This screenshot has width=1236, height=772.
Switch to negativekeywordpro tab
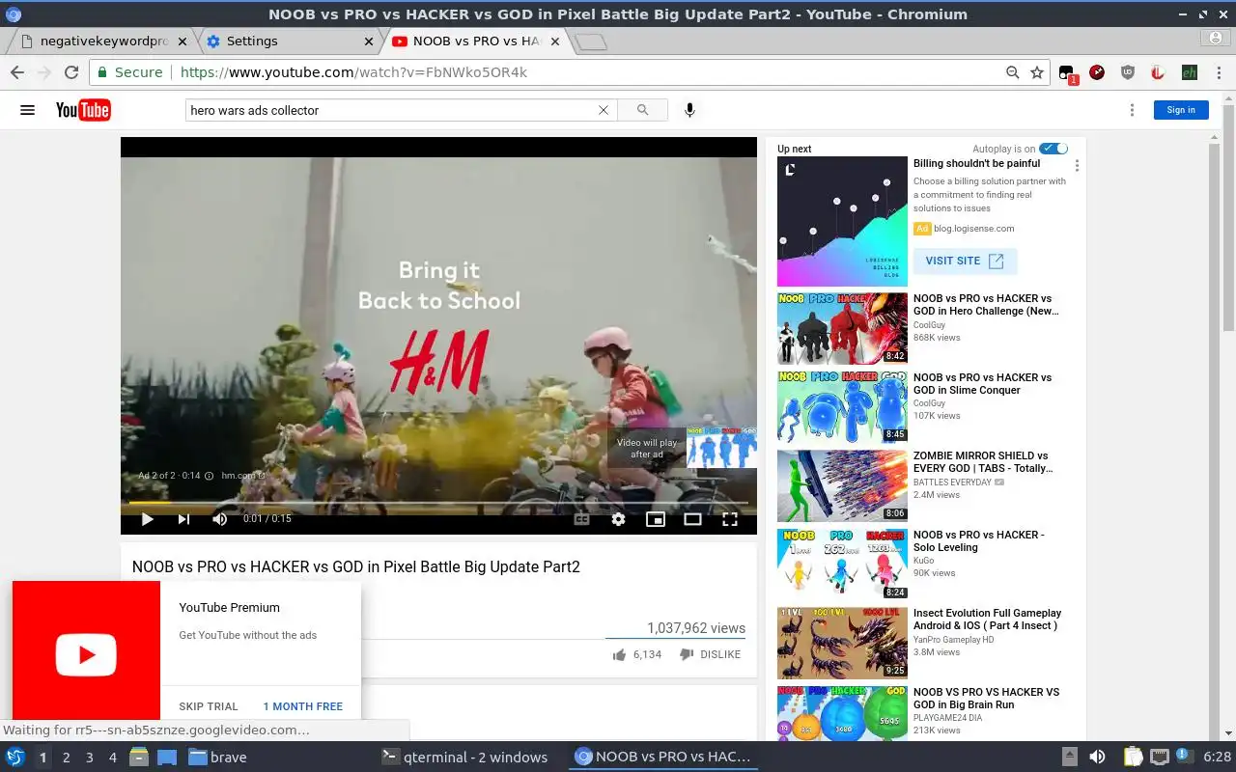(x=97, y=41)
